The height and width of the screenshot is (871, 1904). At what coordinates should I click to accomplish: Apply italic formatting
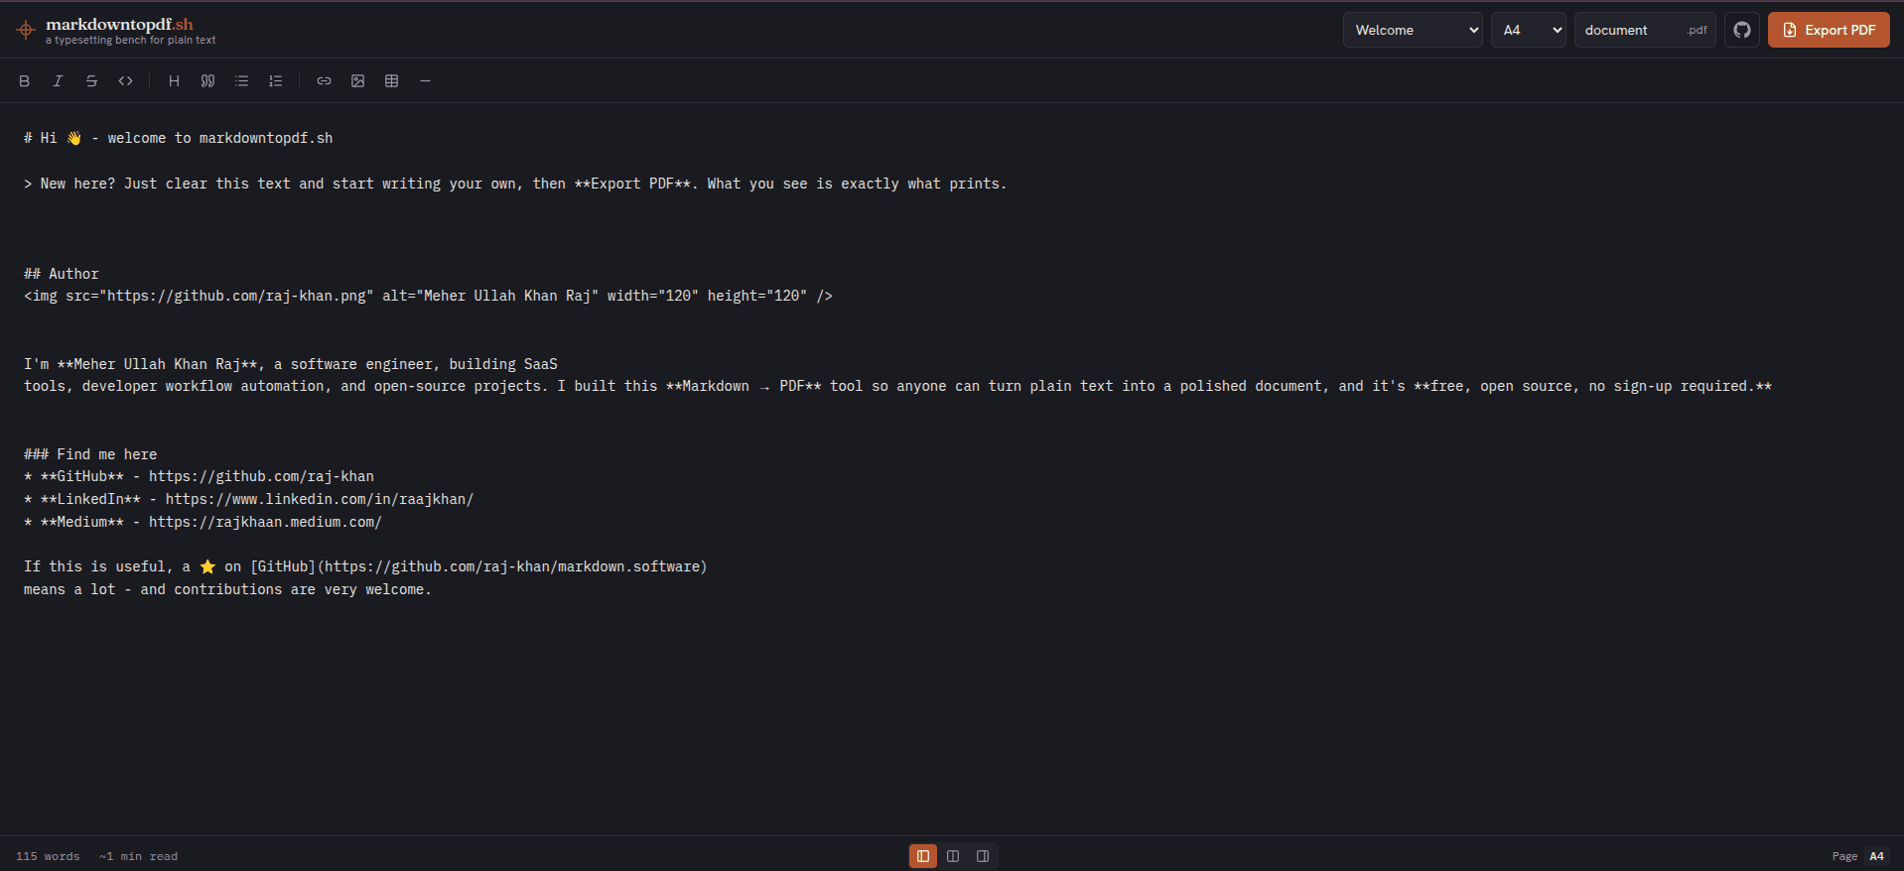(x=58, y=81)
